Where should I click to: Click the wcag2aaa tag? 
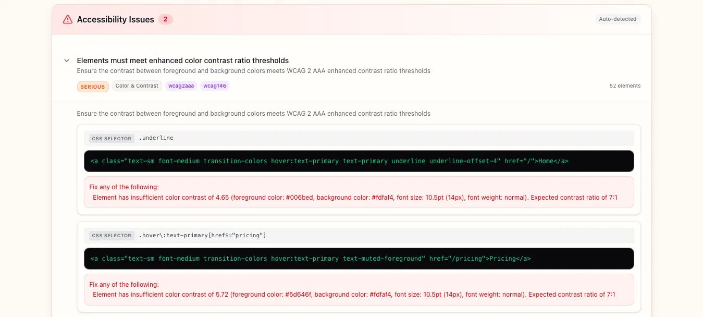pos(181,86)
